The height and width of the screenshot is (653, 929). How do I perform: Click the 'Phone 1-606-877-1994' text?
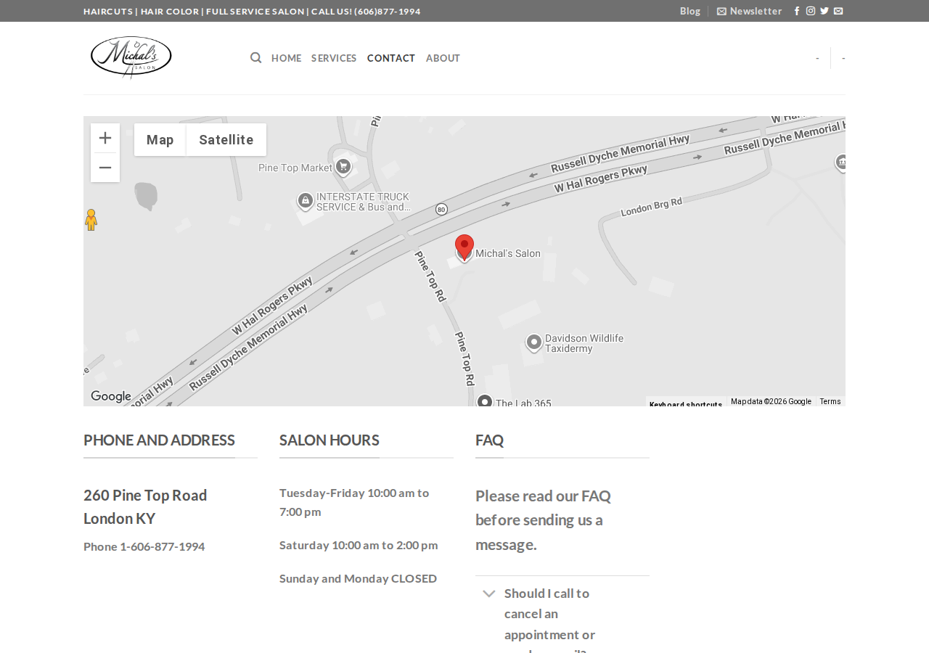coord(144,546)
